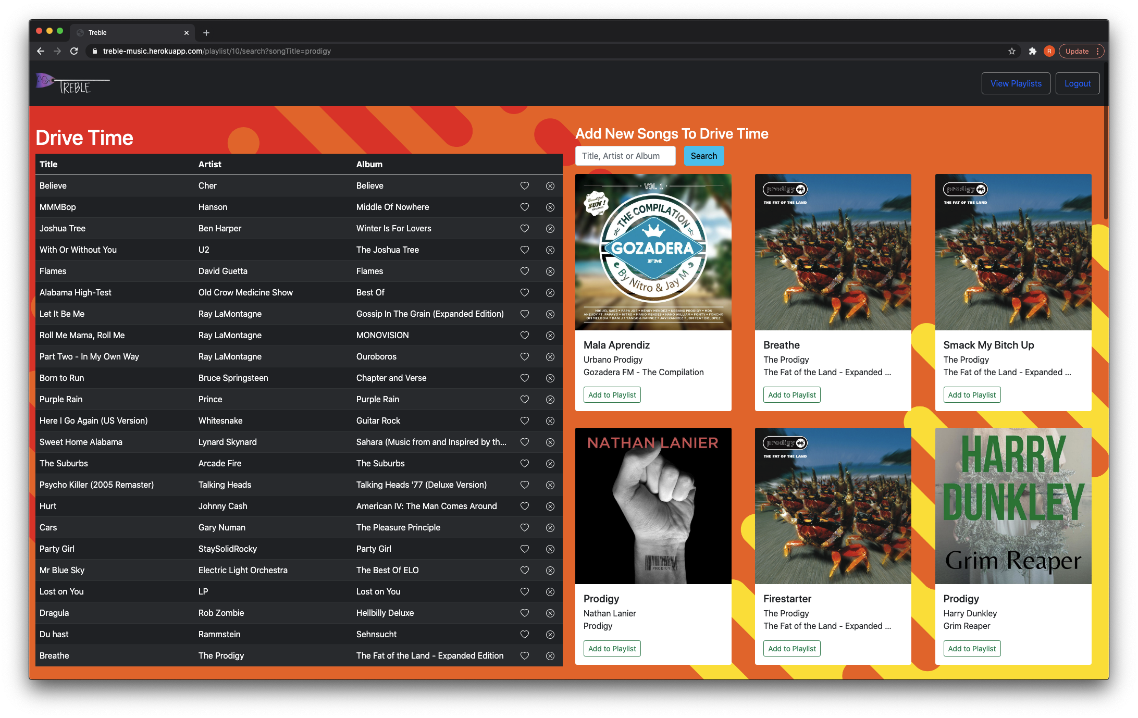This screenshot has width=1138, height=718.
Task: Remove Purple Rain from Drive Time
Action: pyautogui.click(x=550, y=400)
